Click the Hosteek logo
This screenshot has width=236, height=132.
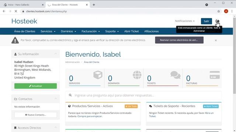pos(24,21)
